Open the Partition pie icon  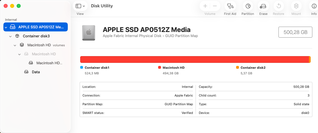[248, 6]
